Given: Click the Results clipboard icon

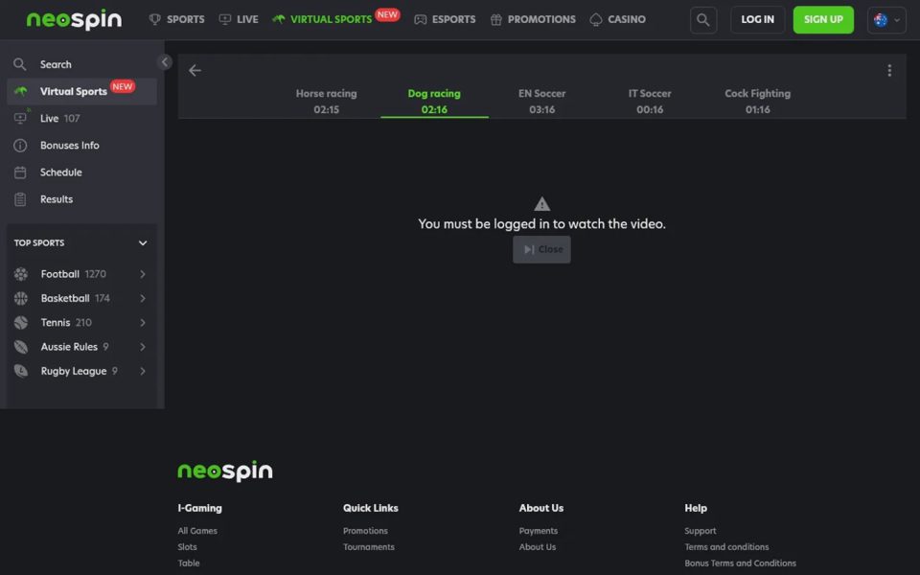Looking at the screenshot, I should point(20,199).
